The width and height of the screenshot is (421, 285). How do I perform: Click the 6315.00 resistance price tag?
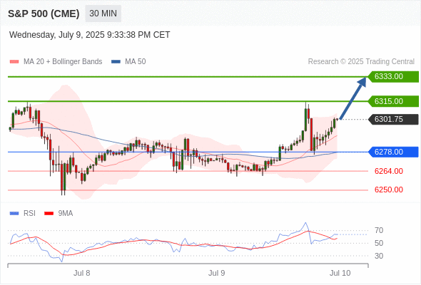[392, 101]
